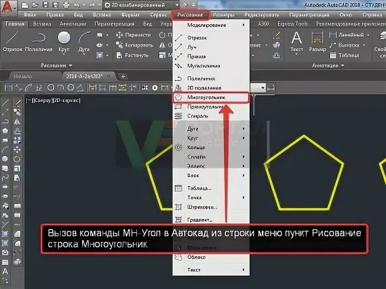
Task: Select the Spline tool in left Draw toolbar
Action: point(5,178)
